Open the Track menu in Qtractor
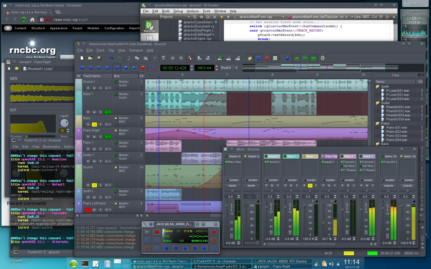 (x=100, y=50)
